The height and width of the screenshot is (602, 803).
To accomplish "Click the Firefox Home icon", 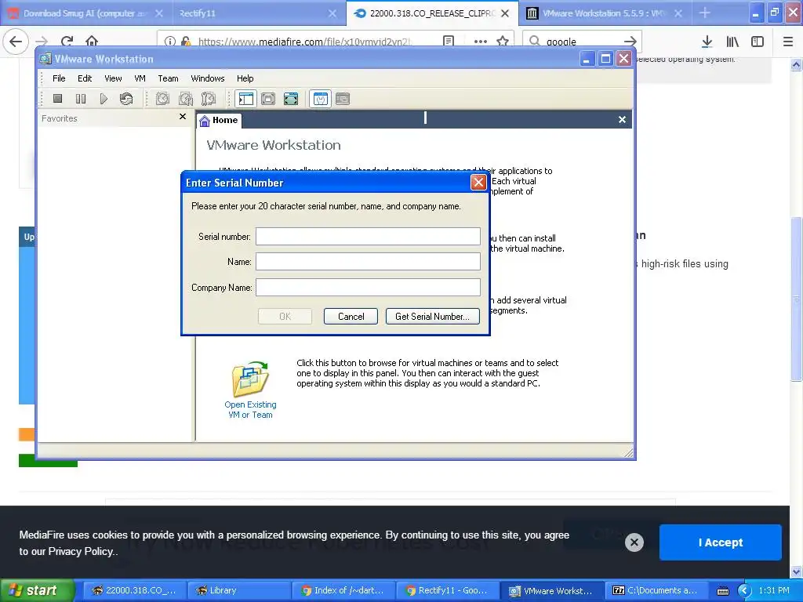I will tap(92, 42).
